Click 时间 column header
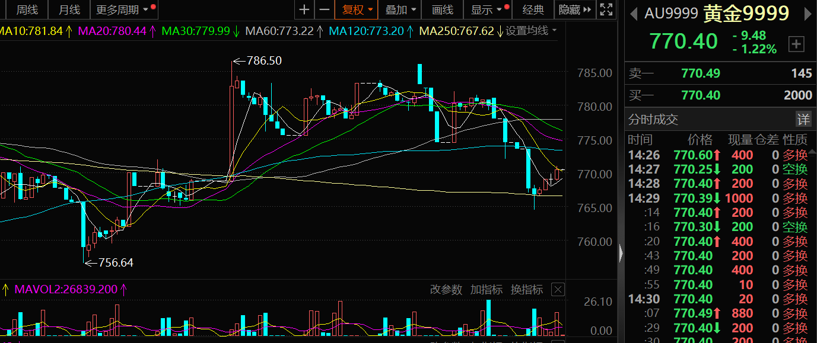817x343 pixels. (640, 140)
